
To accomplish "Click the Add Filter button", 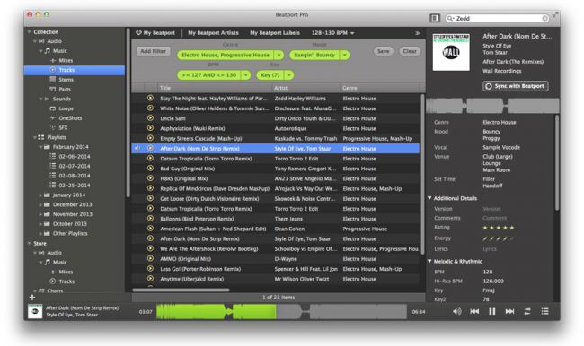I will click(154, 51).
